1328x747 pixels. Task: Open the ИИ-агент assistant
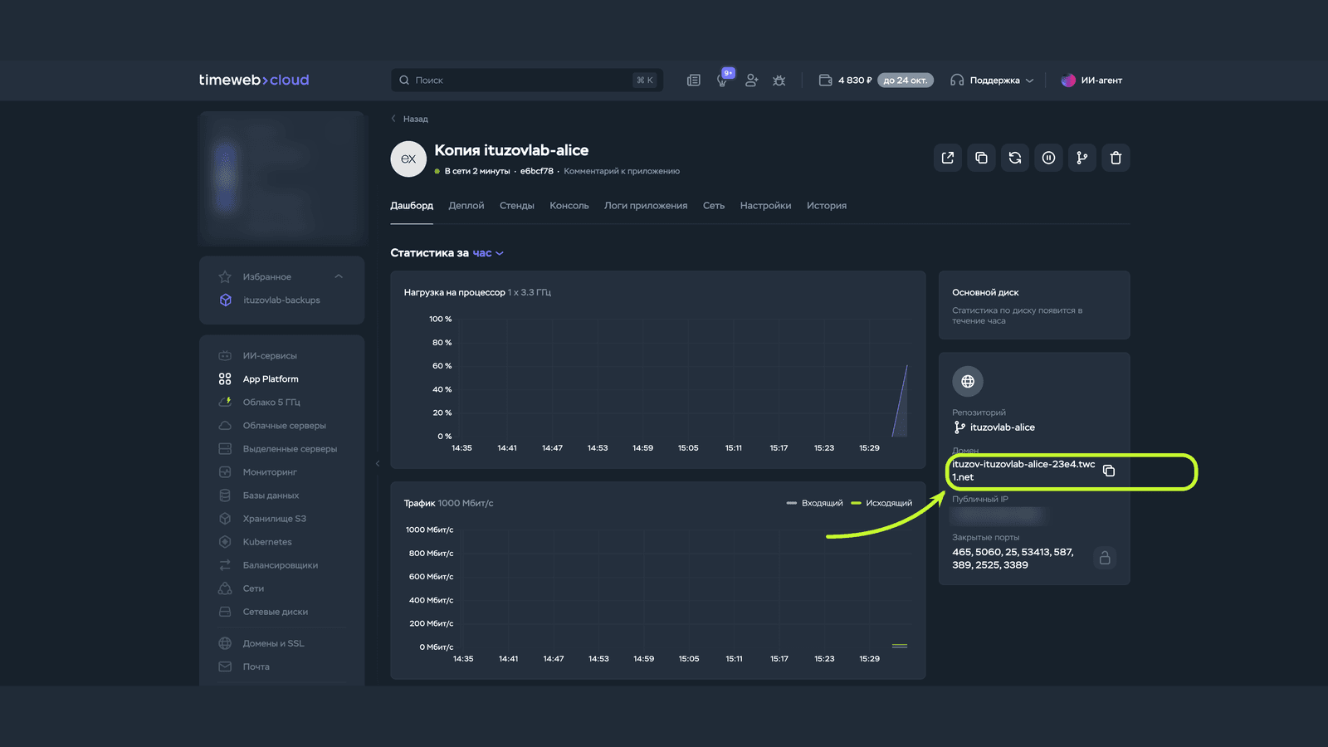(x=1091, y=81)
